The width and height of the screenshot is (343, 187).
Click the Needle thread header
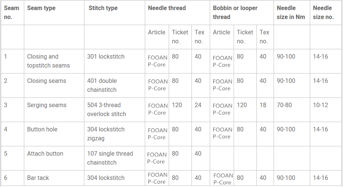click(177, 13)
